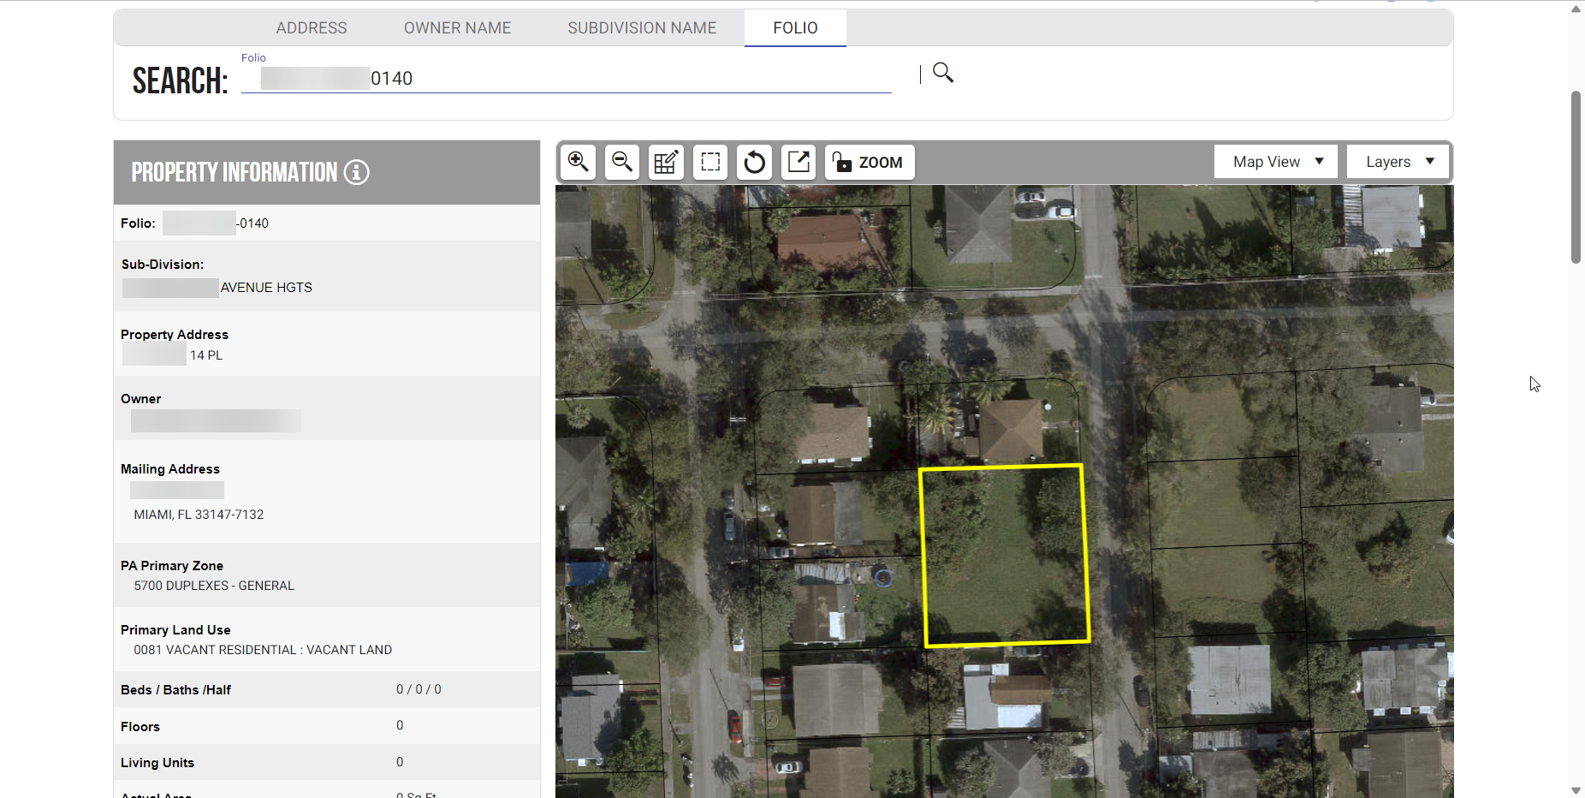The image size is (1585, 798).
Task: Select "0081 VACANT RESIDENTIAL : VACANT LAND" text
Action: pyautogui.click(x=263, y=650)
